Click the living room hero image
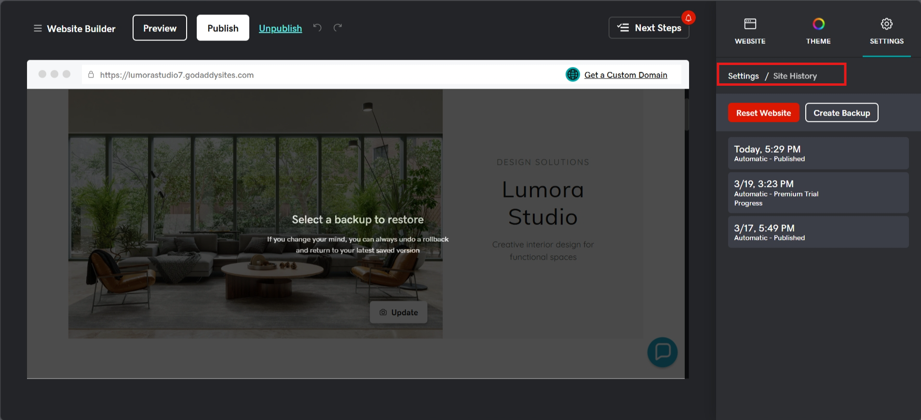921x420 pixels. coord(256,213)
